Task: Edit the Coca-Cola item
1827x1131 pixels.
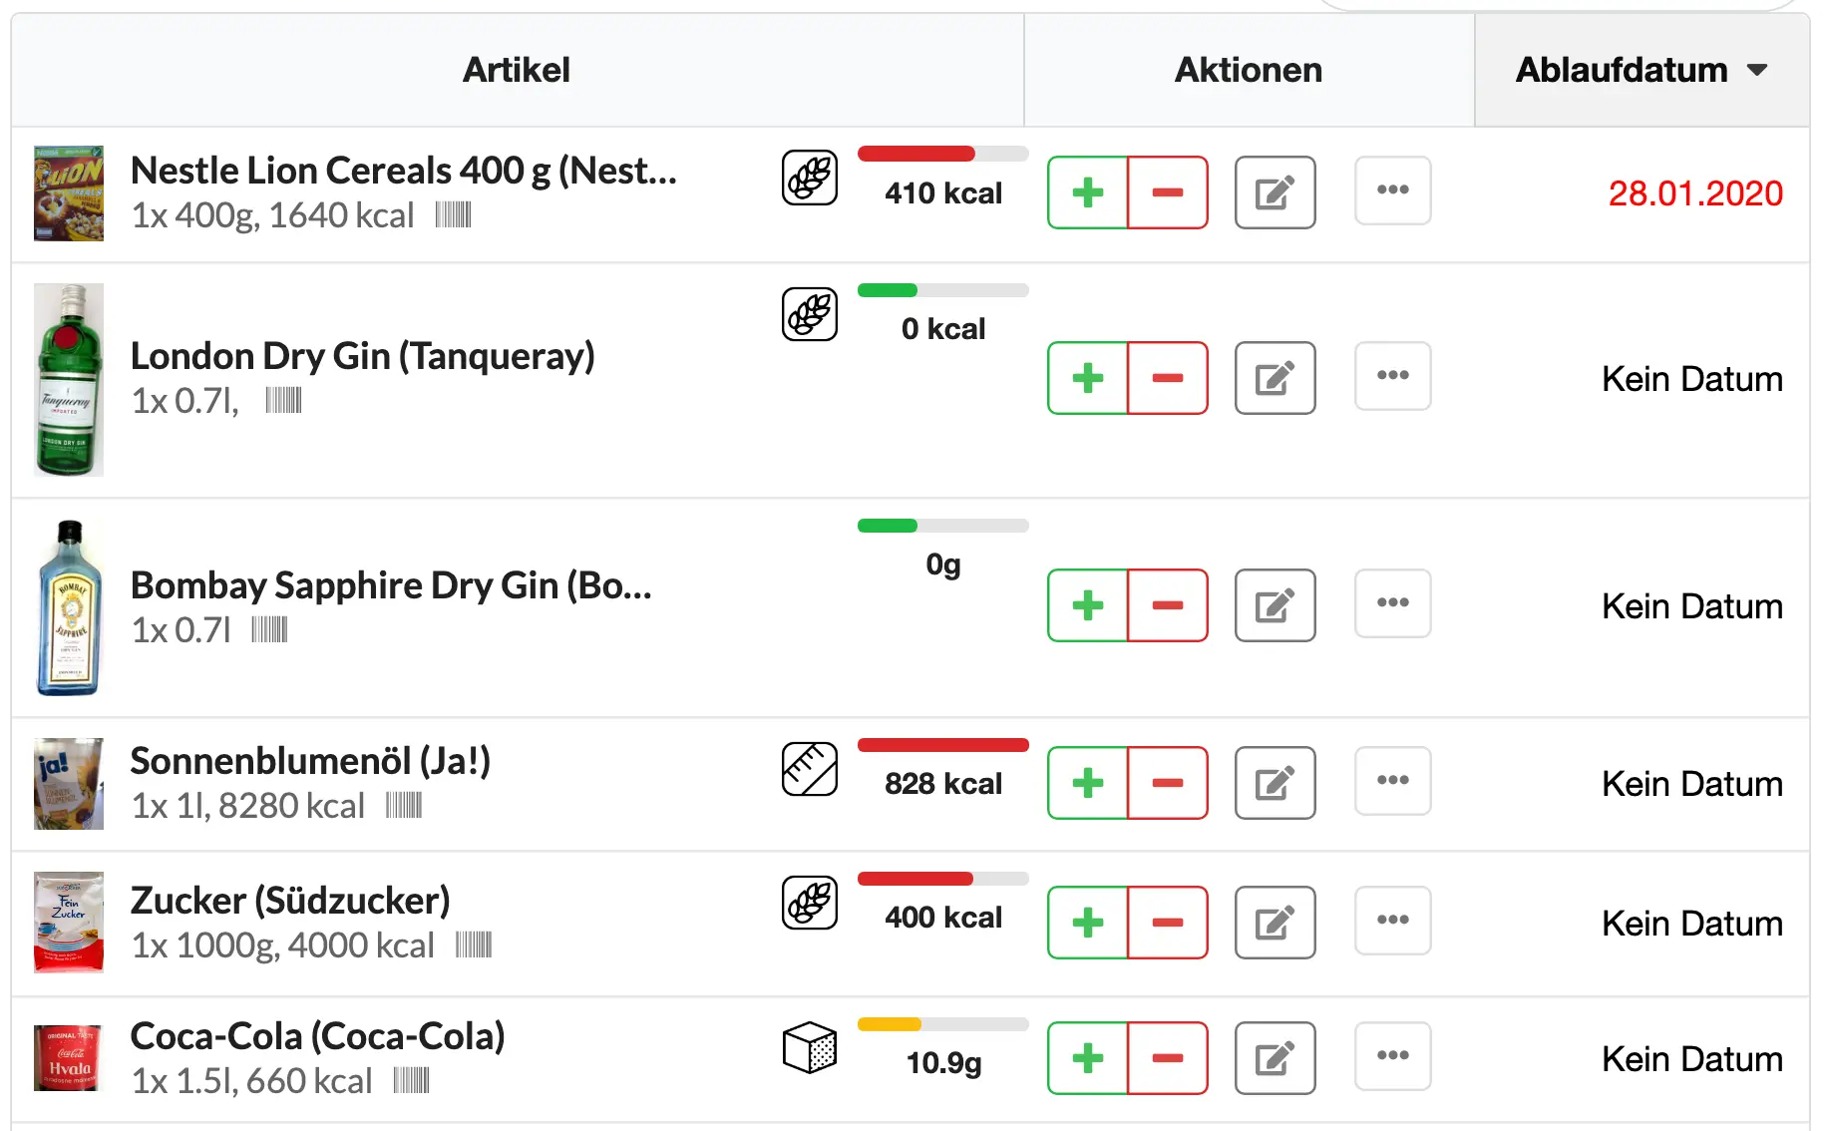Action: click(x=1275, y=1058)
